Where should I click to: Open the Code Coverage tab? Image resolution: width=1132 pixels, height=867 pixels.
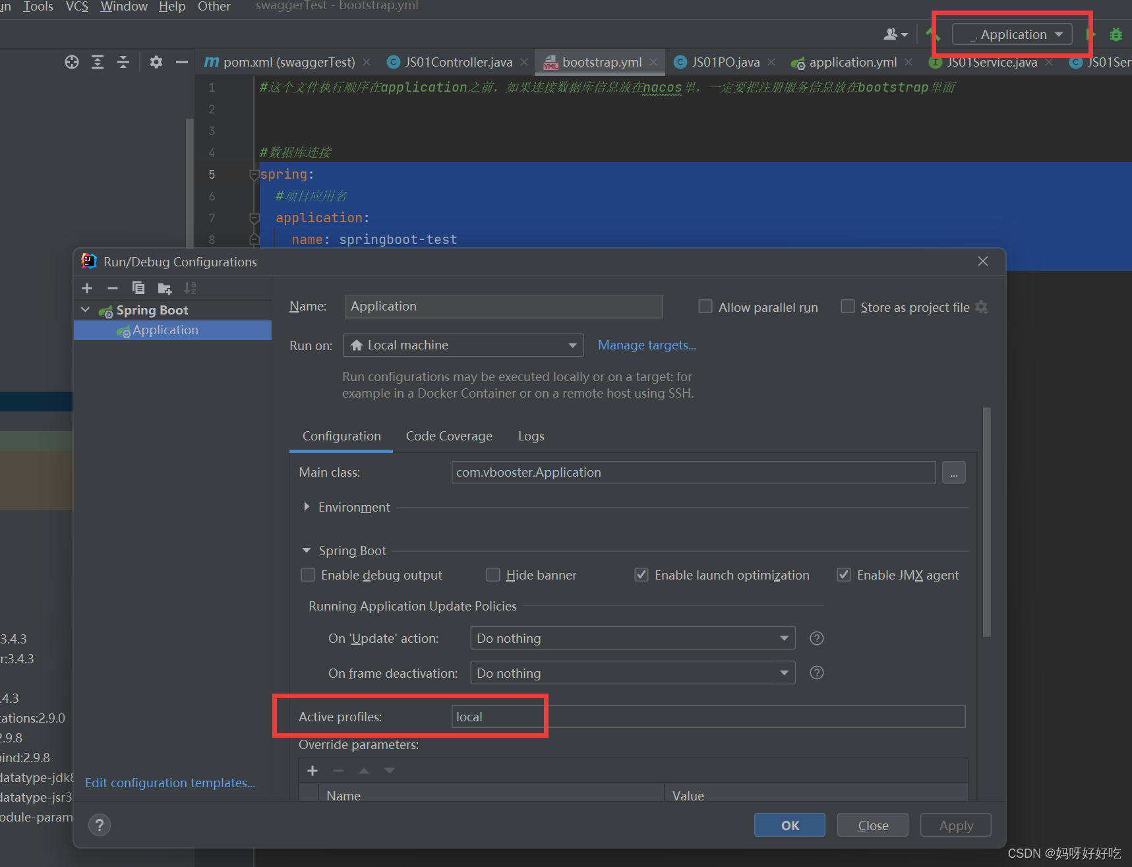(449, 436)
